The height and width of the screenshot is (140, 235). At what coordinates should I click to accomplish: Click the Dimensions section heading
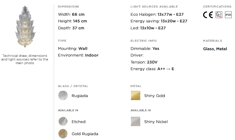pos(69,7)
